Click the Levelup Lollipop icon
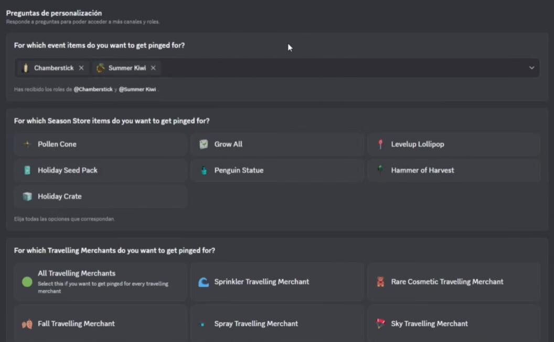The image size is (554, 342). pos(380,144)
